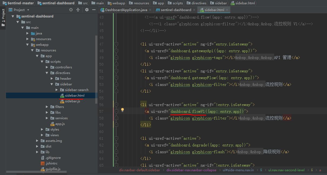Click the webapp folder icon in tree
The width and height of the screenshot is (327, 175).
(x=33, y=45)
